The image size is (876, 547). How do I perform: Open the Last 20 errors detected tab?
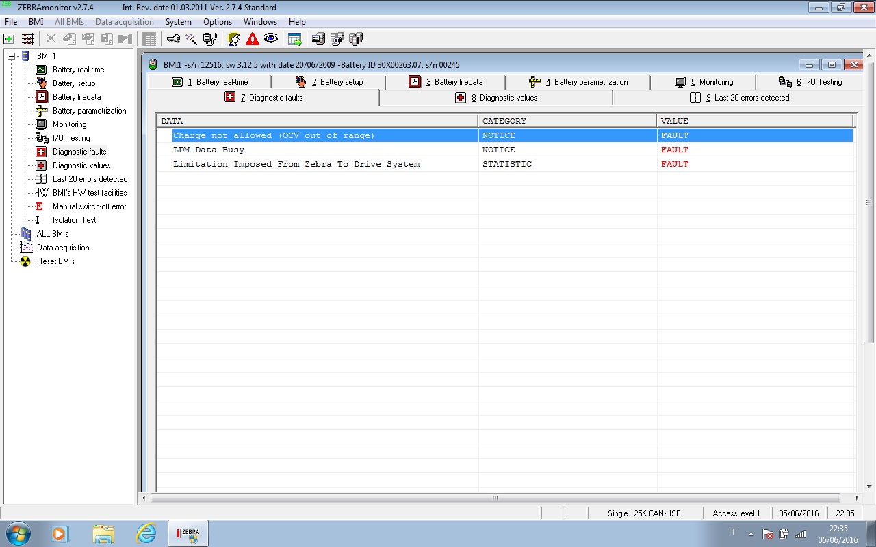point(751,98)
